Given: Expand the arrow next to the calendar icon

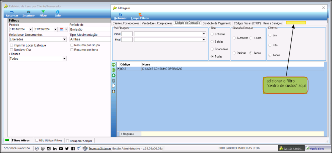Looking at the screenshot, I should click(66, 29).
